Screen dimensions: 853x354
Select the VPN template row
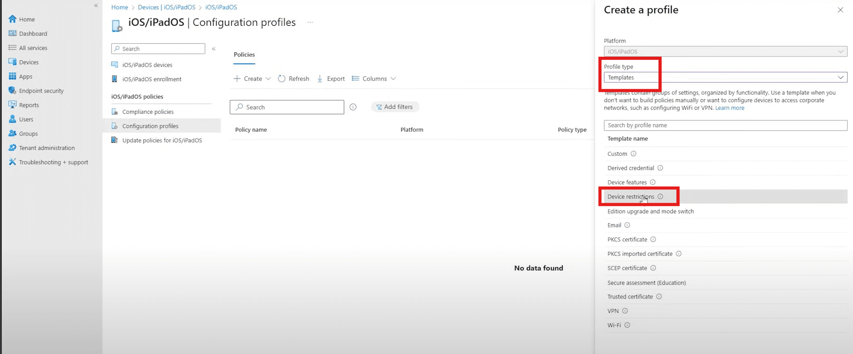(725, 311)
